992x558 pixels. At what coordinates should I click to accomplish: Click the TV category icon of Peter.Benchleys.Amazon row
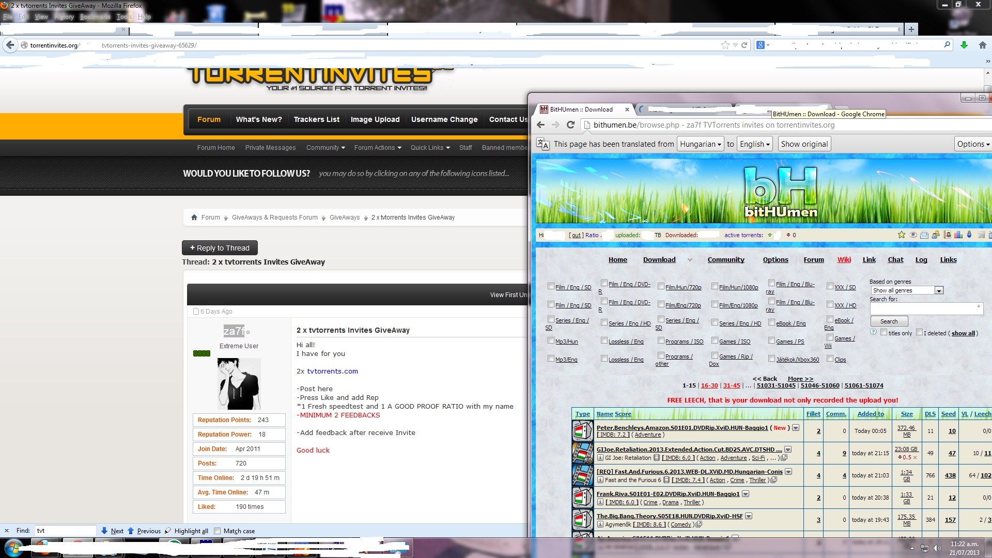coord(583,430)
